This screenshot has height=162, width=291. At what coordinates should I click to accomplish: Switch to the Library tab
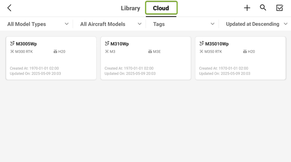(x=130, y=8)
